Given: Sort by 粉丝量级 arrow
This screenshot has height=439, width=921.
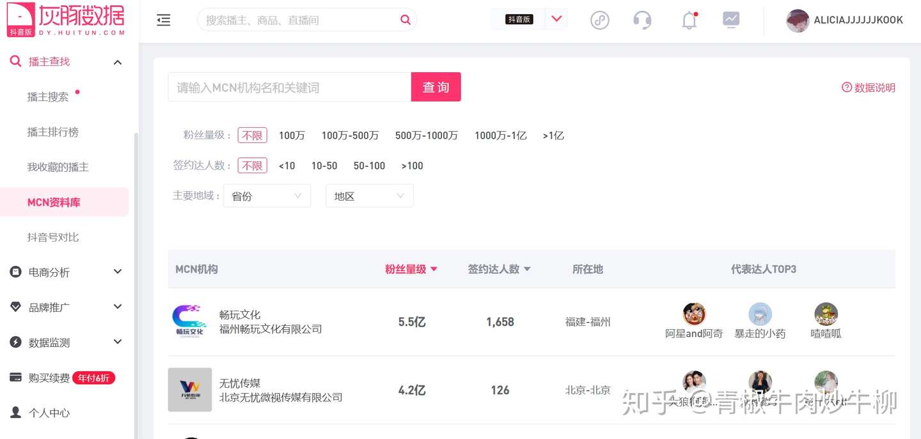Looking at the screenshot, I should pos(434,270).
